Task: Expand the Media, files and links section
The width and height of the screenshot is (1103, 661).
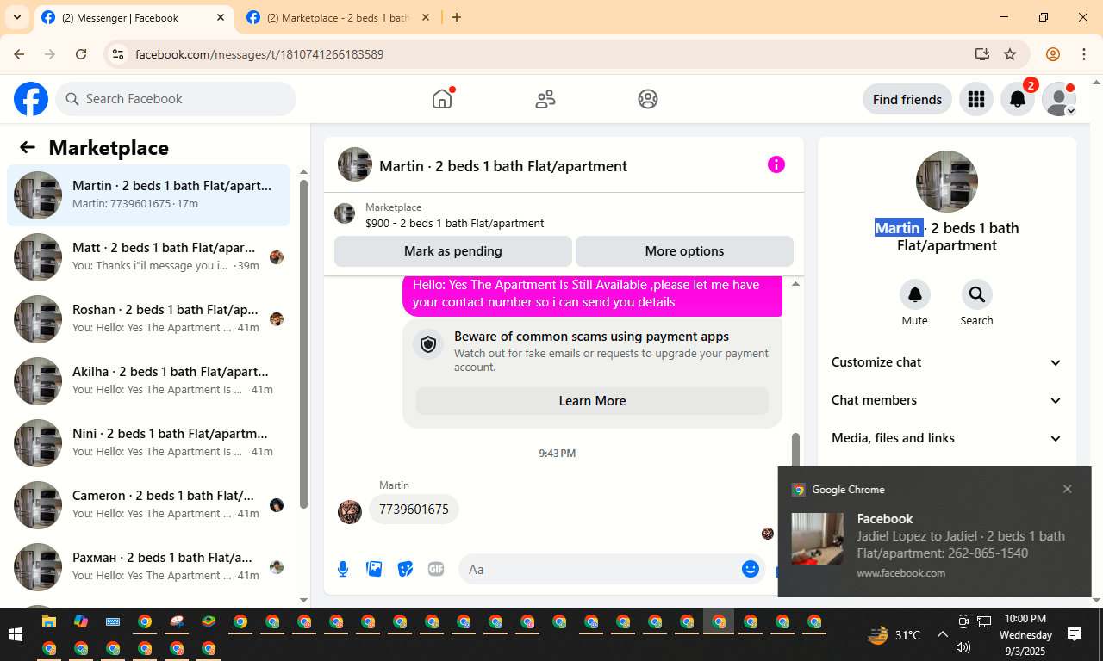Action: point(947,438)
